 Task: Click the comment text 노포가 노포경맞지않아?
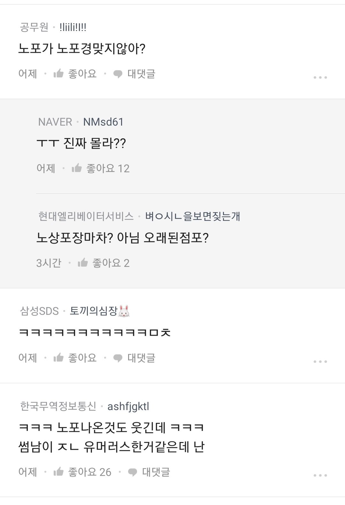click(82, 49)
